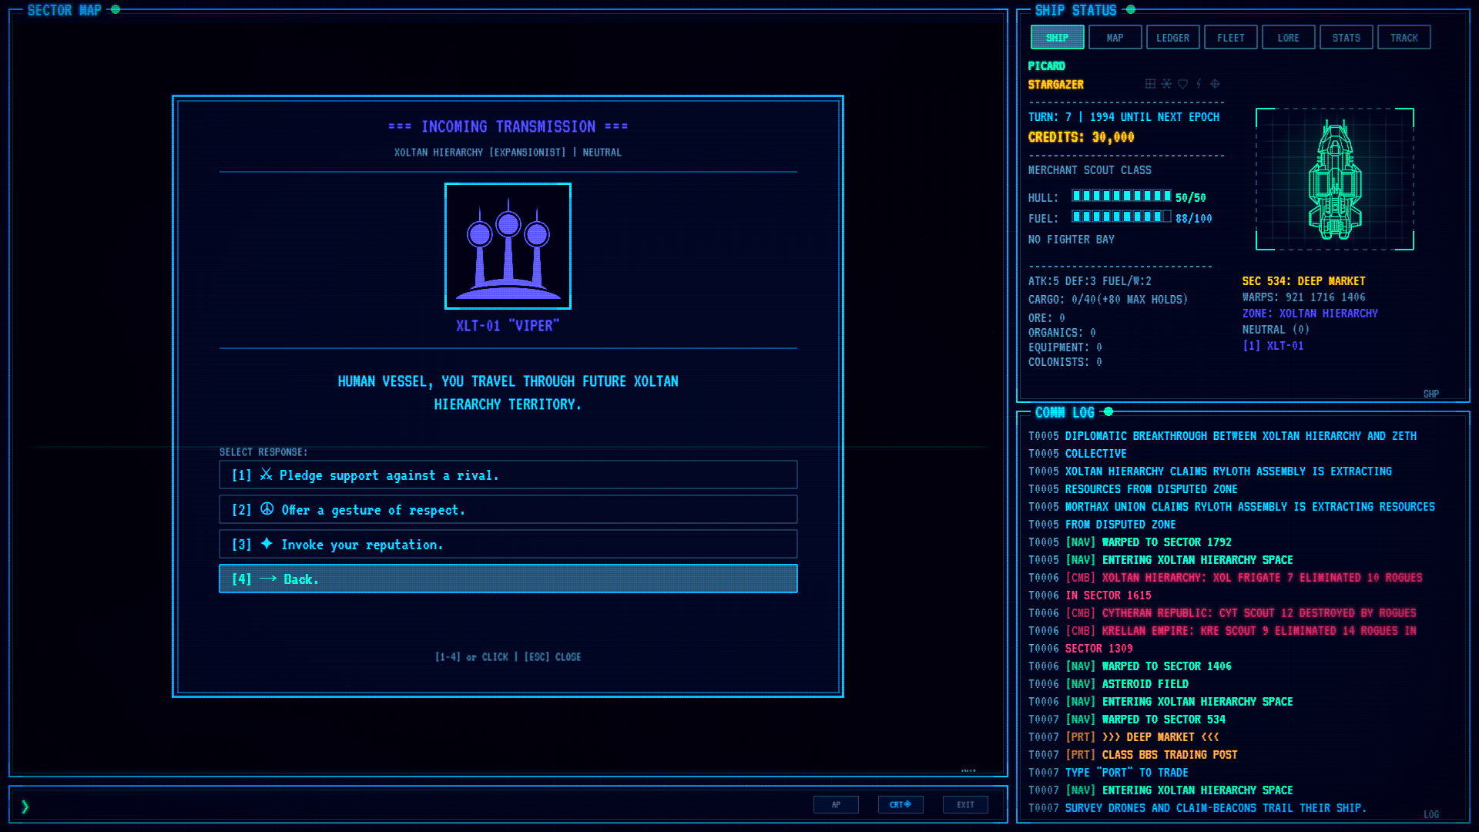This screenshot has width=1479, height=832.
Task: Toggle the AP autopilot button
Action: click(x=836, y=804)
